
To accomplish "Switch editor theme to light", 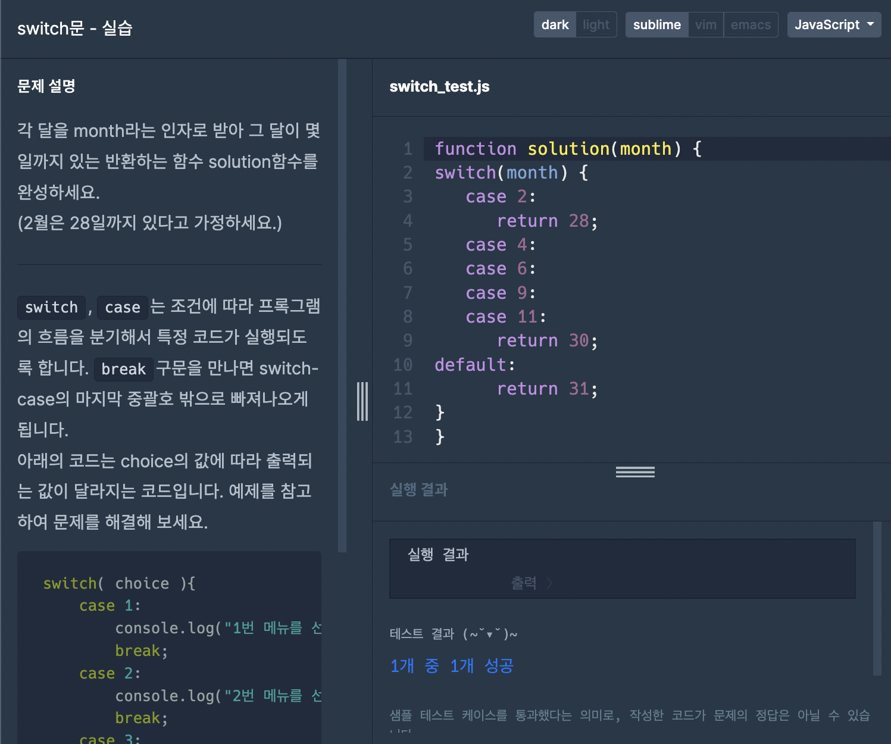I will pyautogui.click(x=596, y=25).
